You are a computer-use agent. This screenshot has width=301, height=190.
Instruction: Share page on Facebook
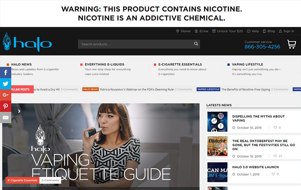click(x=5, y=73)
